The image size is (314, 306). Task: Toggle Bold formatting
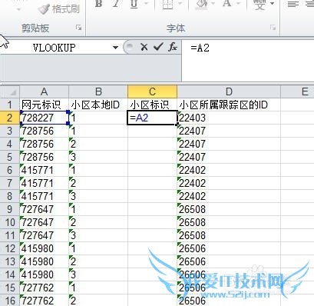98,4
